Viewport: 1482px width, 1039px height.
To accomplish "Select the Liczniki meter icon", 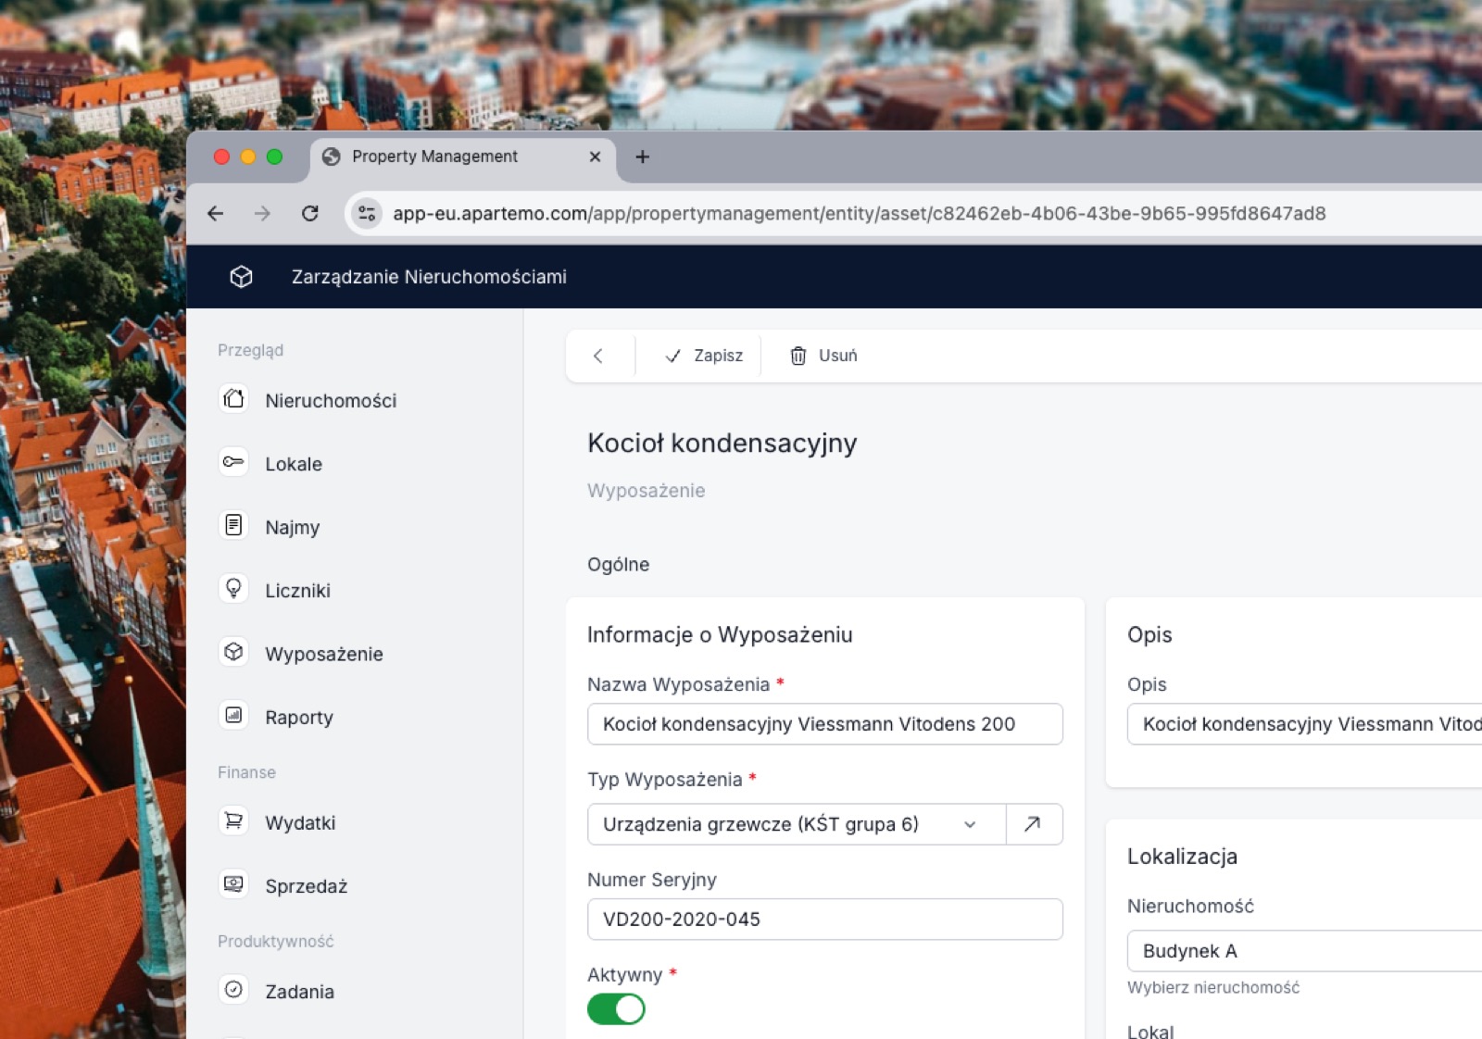I will click(x=234, y=589).
